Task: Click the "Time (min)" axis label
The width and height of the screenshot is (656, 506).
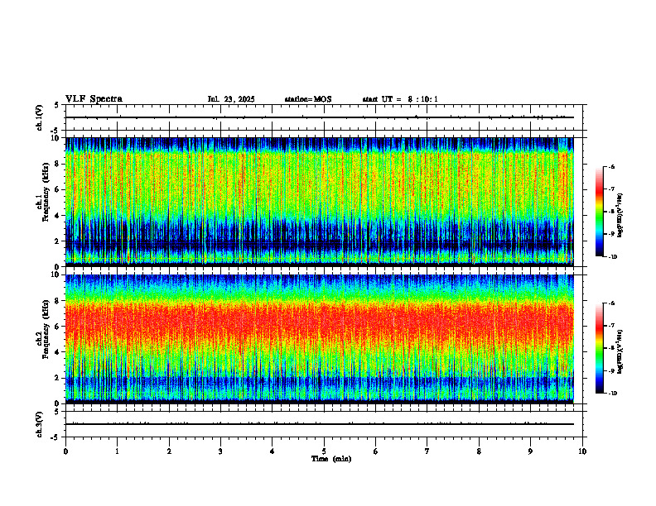Action: [331, 459]
